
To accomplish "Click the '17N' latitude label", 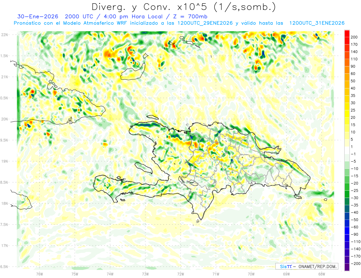I will (x=5, y=246).
